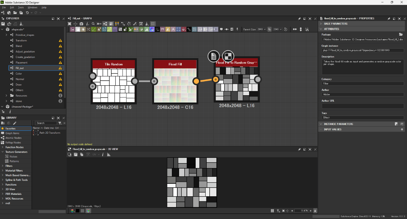
Task: Toggle parent size link ratio button
Action: 269,29
